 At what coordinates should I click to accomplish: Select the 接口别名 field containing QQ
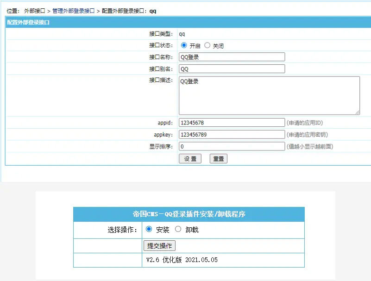click(232, 69)
